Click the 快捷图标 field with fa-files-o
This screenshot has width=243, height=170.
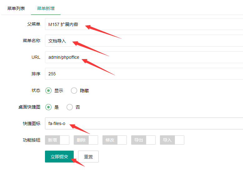coord(144,123)
